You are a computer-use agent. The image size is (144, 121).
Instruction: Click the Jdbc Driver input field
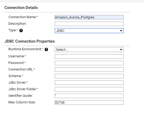[x=89, y=83]
